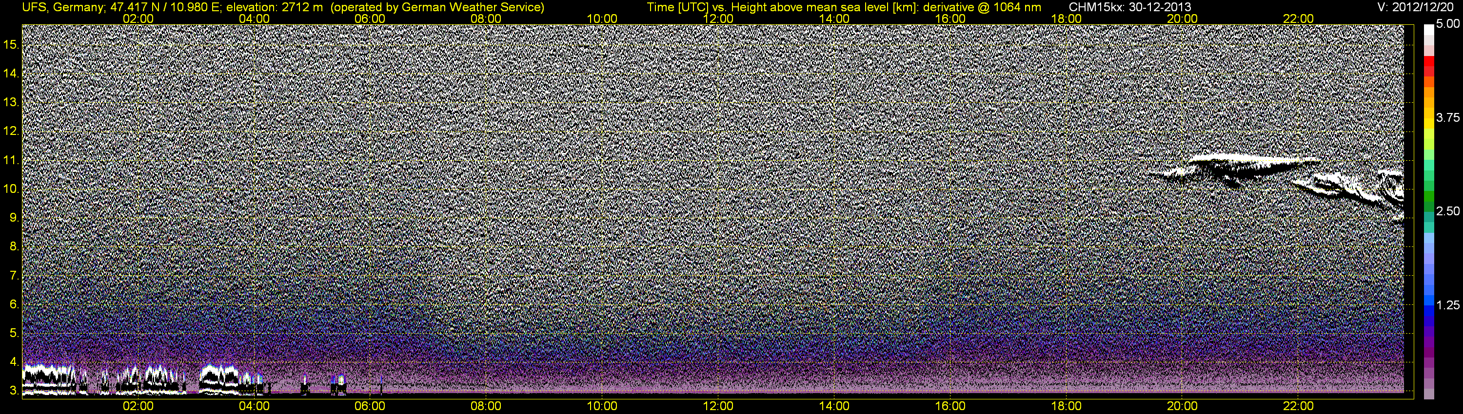
Task: Click height axis label "4."
Action: coord(14,362)
